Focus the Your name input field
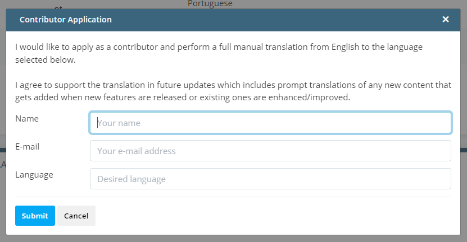 [x=270, y=123]
